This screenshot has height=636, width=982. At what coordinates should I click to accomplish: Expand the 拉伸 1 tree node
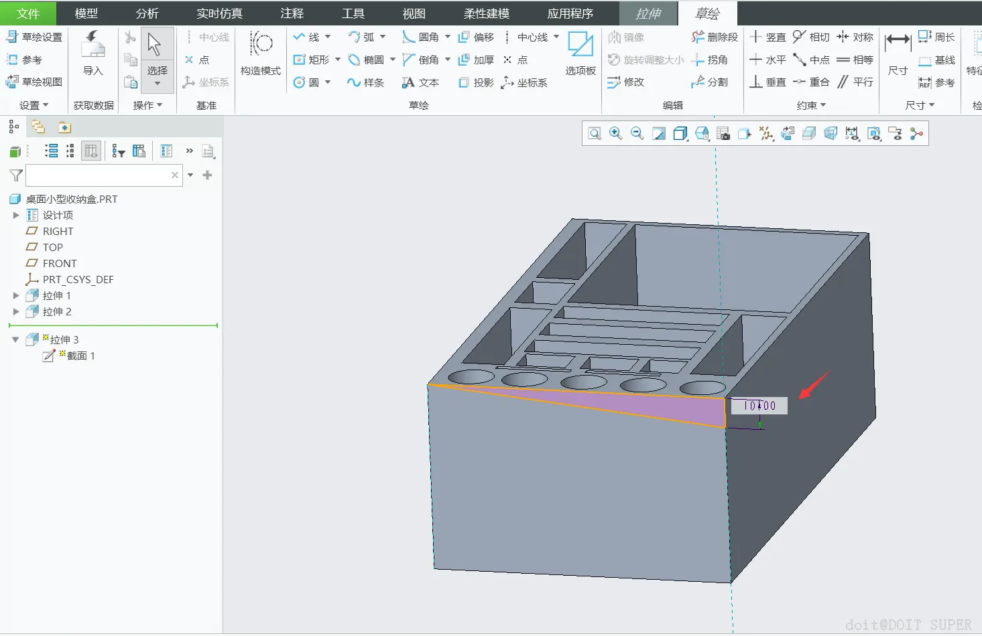click(x=16, y=295)
